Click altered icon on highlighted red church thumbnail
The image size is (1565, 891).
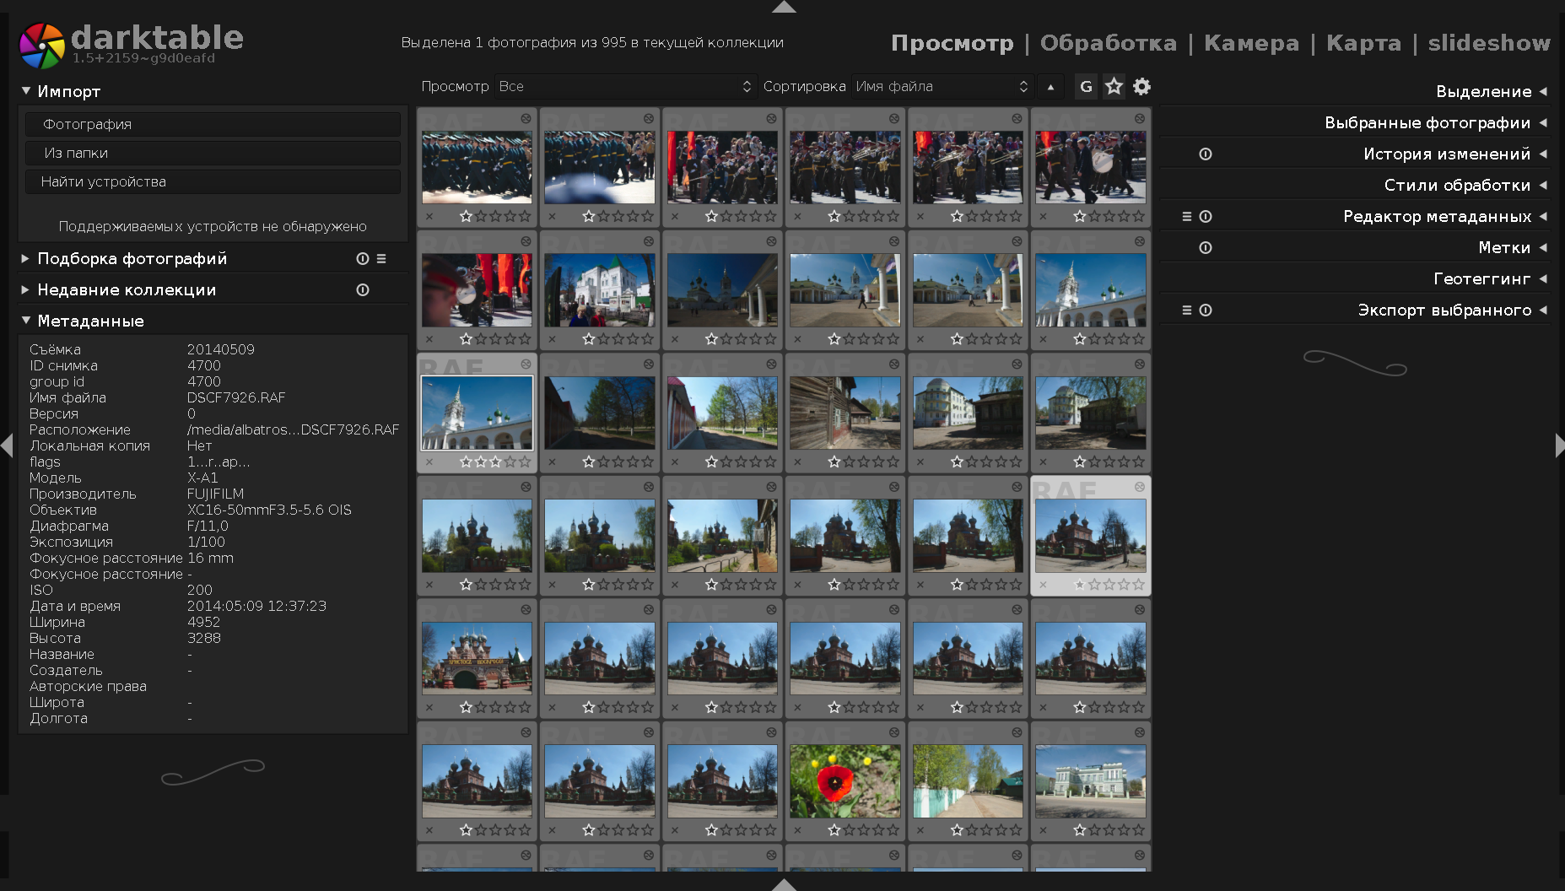1140,487
